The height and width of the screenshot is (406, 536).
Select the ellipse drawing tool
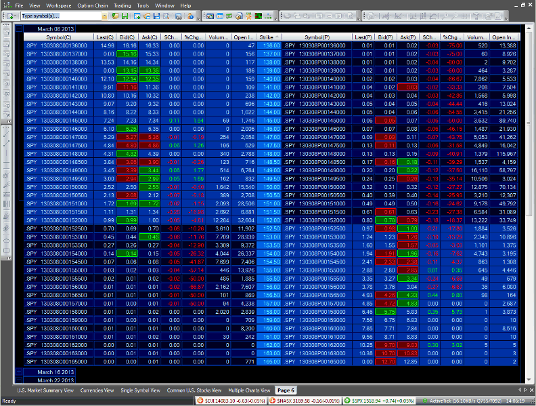pyautogui.click(x=6, y=241)
